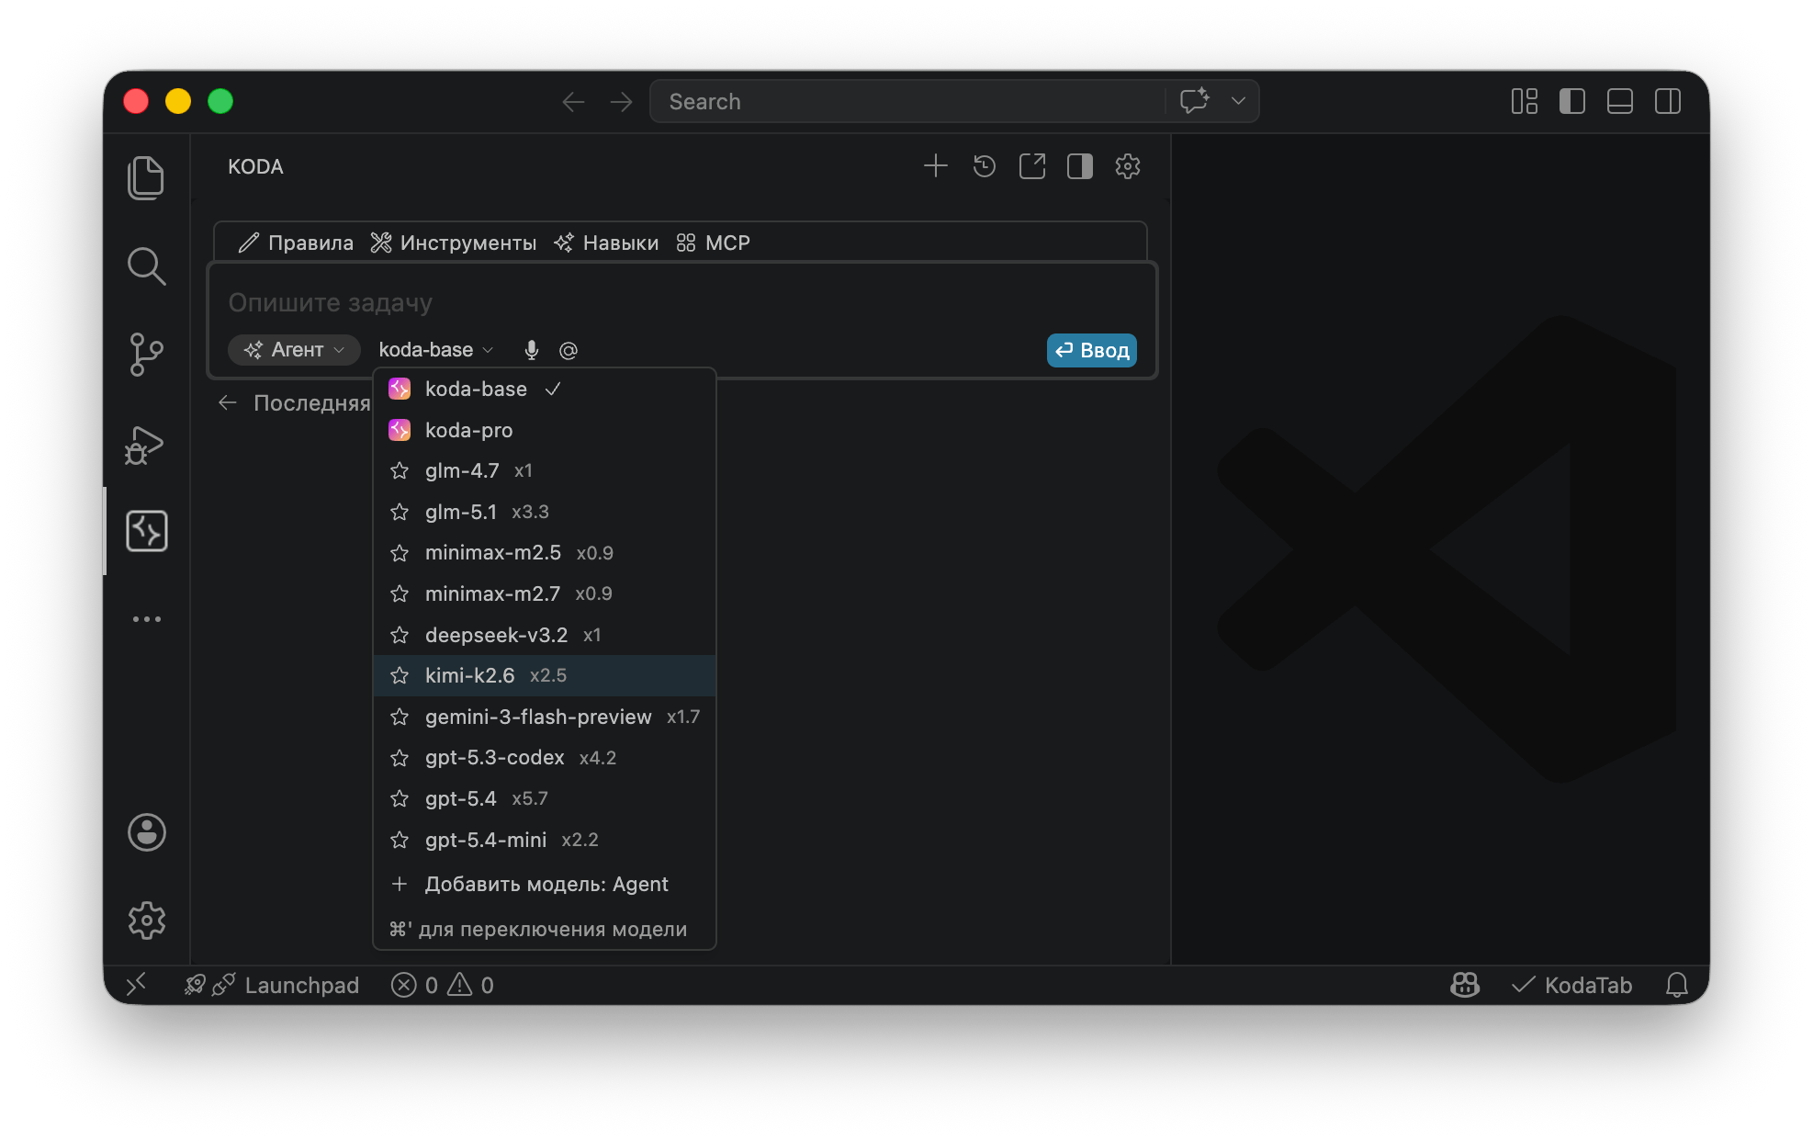The image size is (1813, 1141).
Task: Open the Source Control view
Action: click(147, 356)
